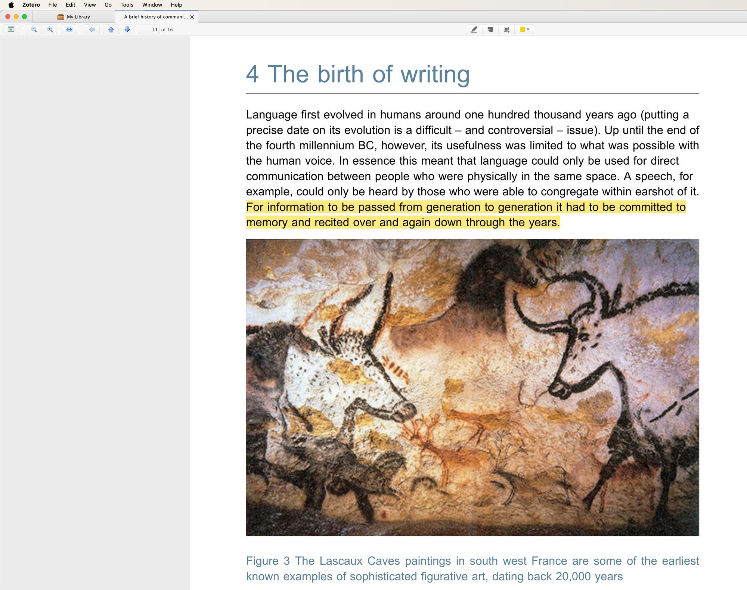Open the File menu
Image resolution: width=747 pixels, height=590 pixels.
click(52, 5)
